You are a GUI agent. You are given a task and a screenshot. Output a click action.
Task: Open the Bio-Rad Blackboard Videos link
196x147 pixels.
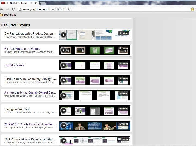[x=22, y=49]
